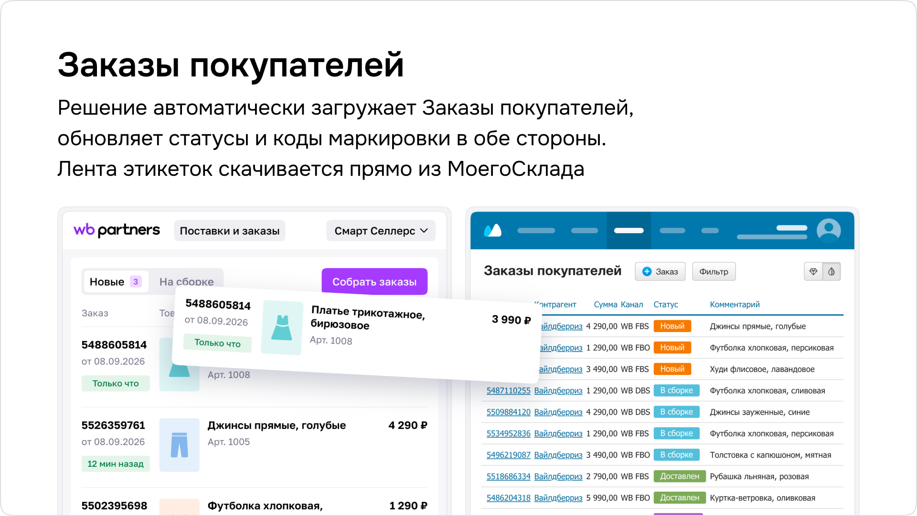The height and width of the screenshot is (516, 917).
Task: Switch to the На сборке tab
Action: coord(186,281)
